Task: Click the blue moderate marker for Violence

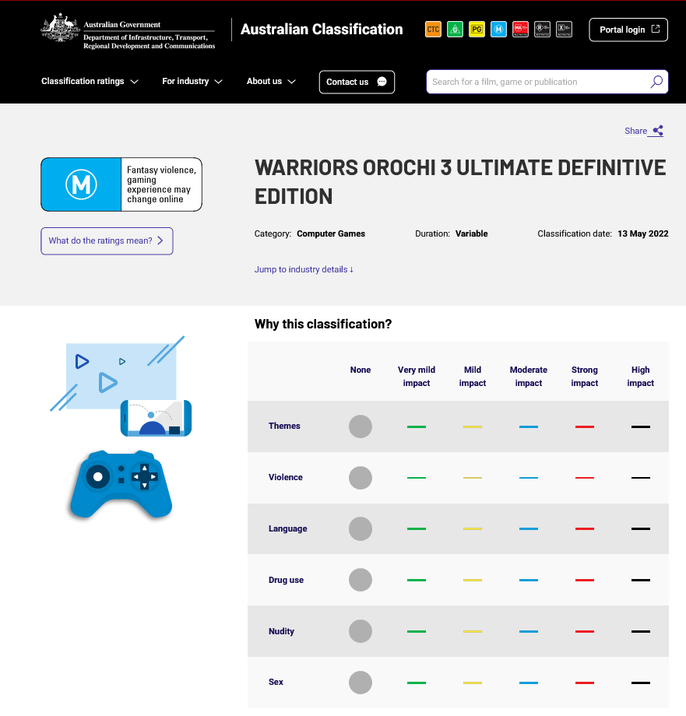Action: tap(529, 478)
